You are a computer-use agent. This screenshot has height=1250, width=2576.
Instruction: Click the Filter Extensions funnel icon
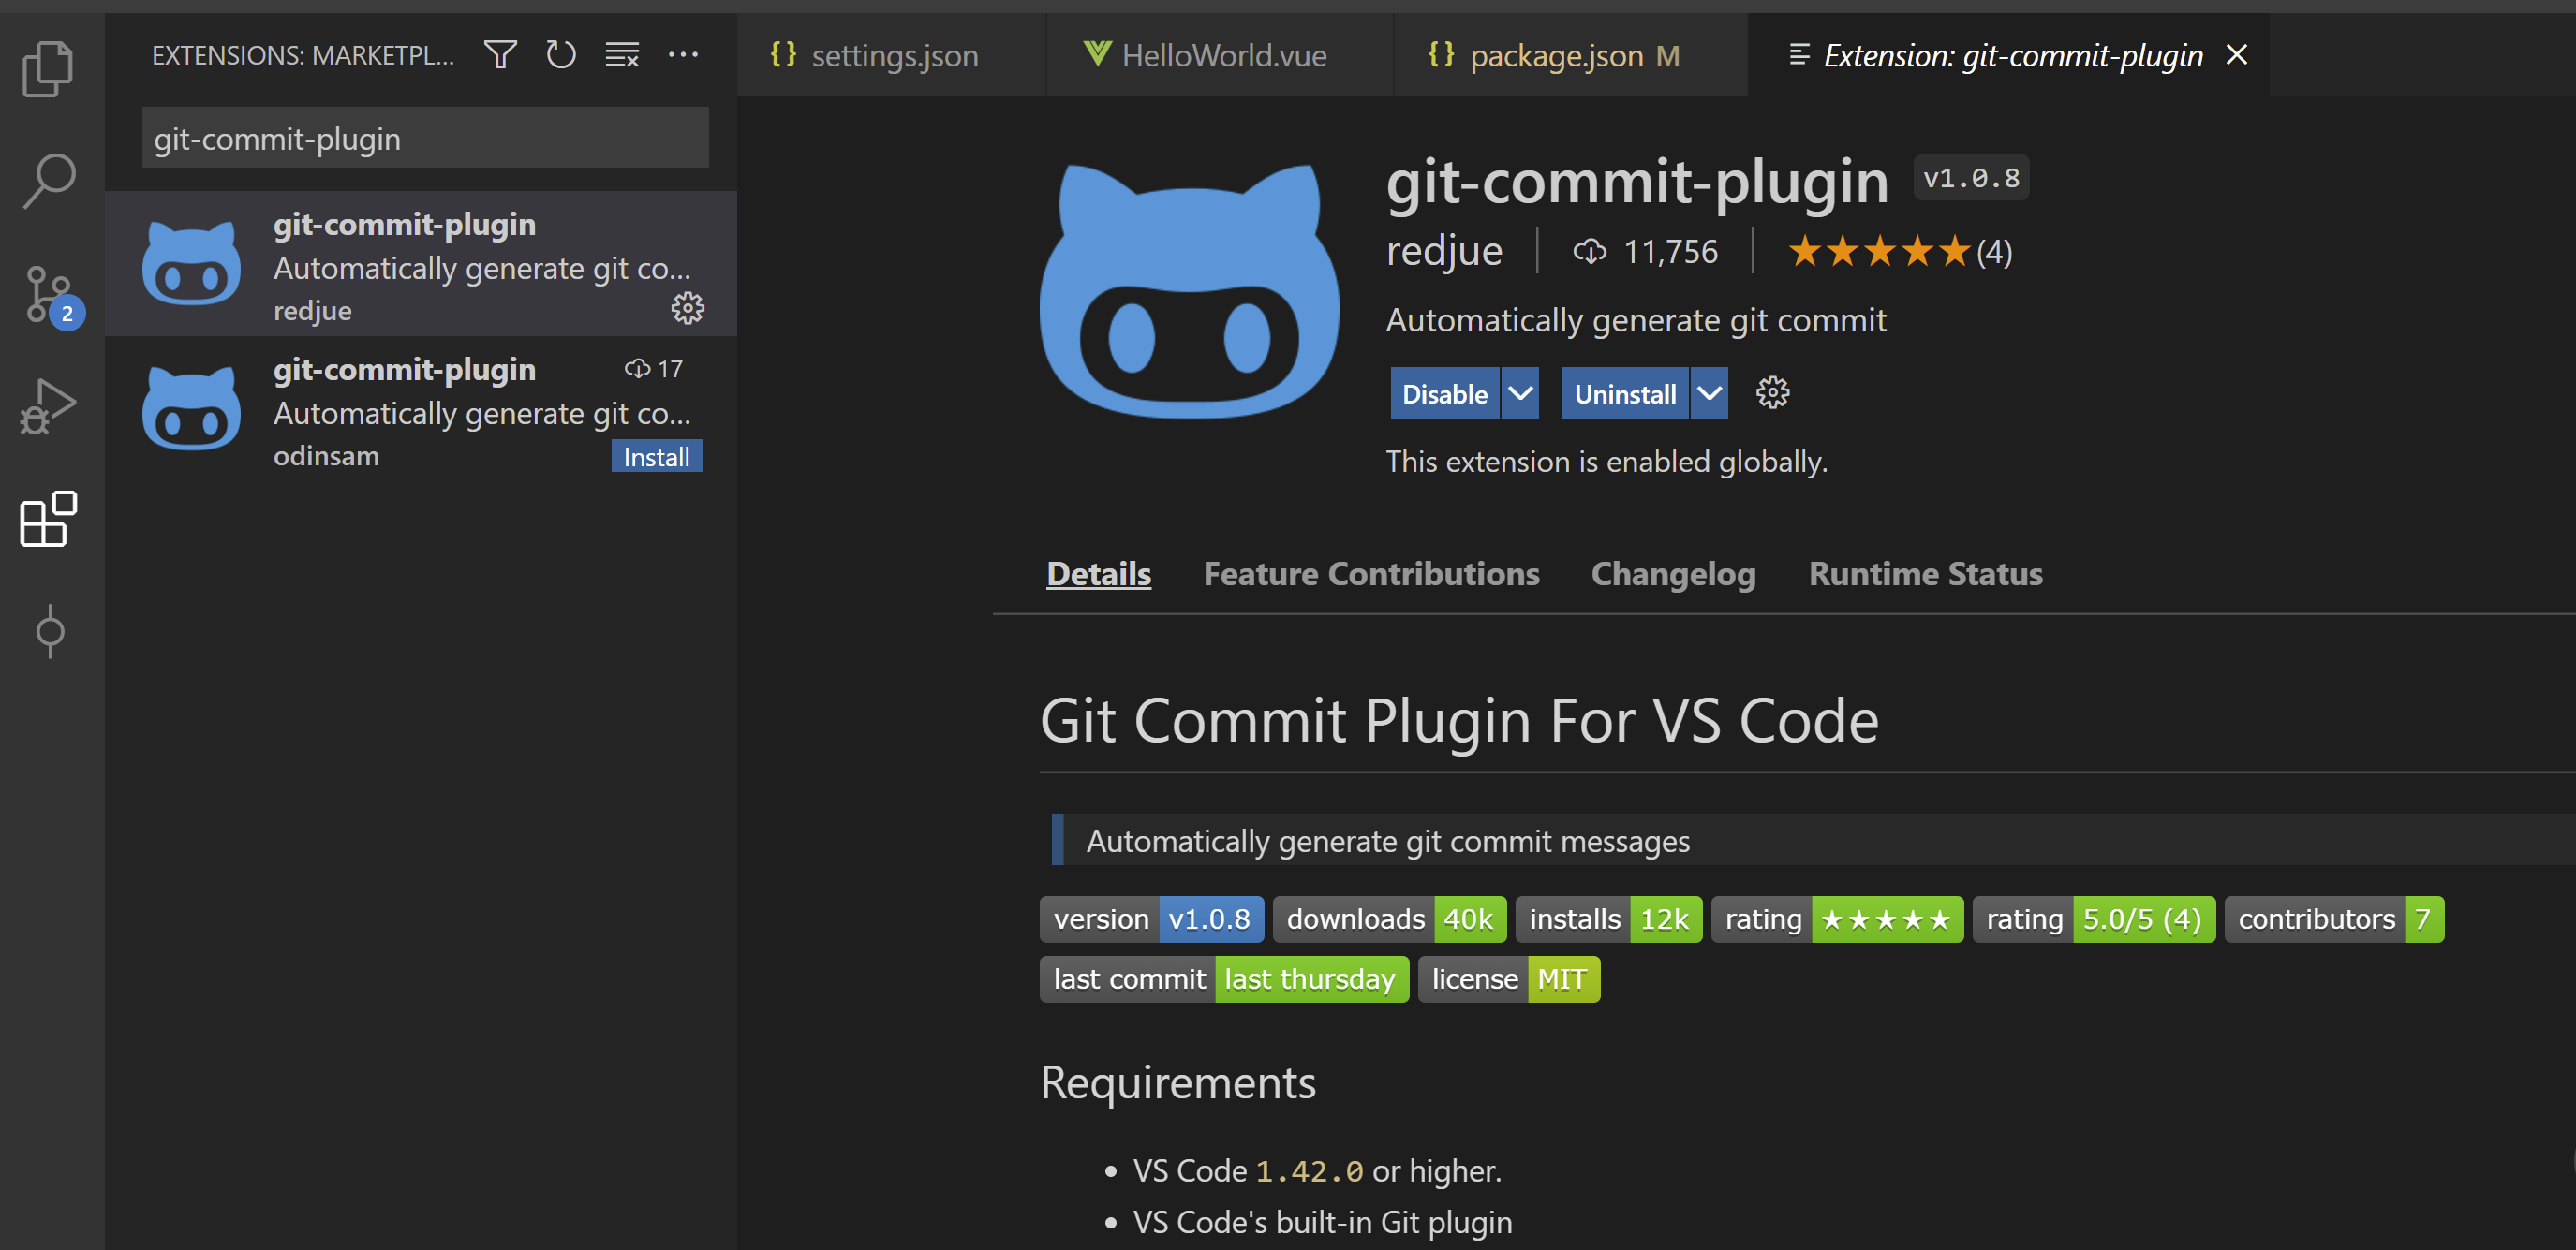coord(500,54)
